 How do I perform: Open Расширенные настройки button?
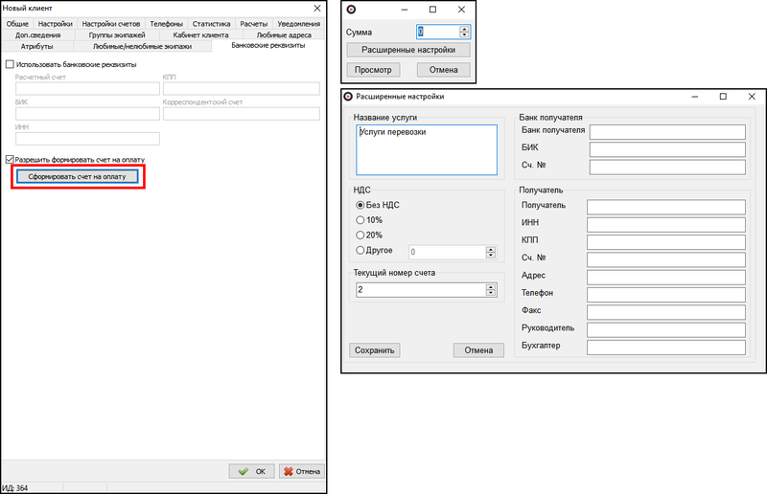point(408,50)
